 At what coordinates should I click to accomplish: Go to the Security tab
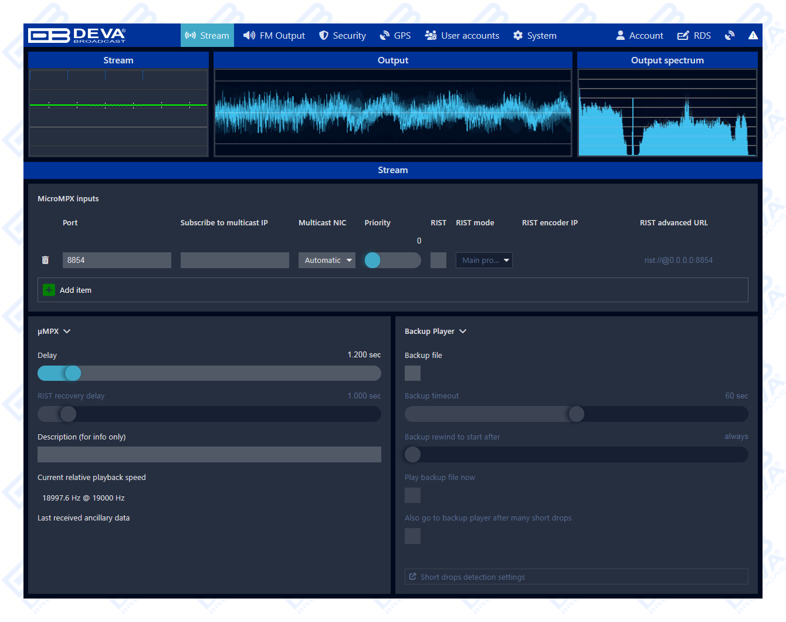343,36
